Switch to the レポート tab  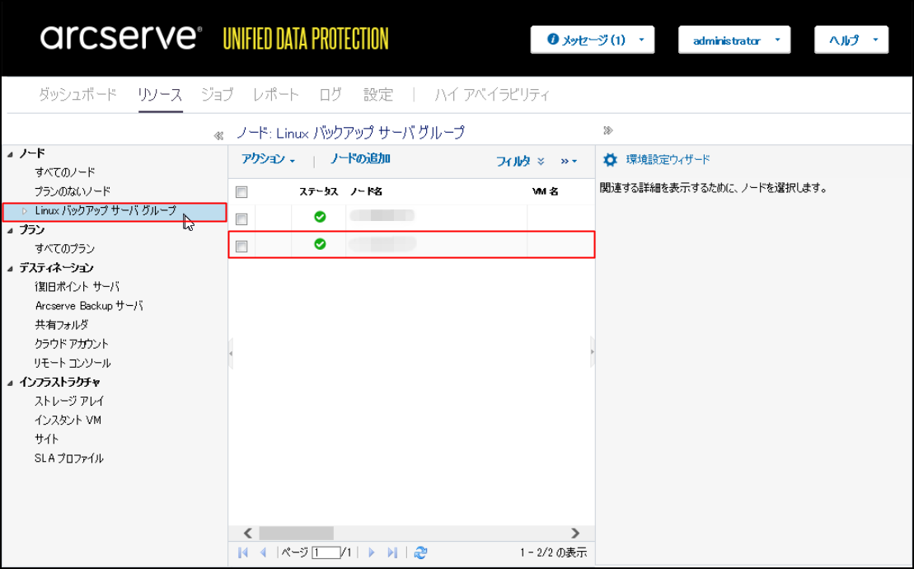[276, 94]
